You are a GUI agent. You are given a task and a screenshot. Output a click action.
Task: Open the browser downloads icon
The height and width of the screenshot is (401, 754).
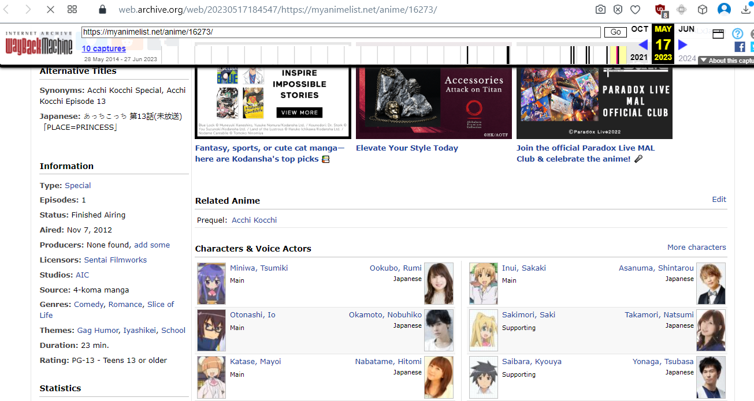[x=746, y=10]
